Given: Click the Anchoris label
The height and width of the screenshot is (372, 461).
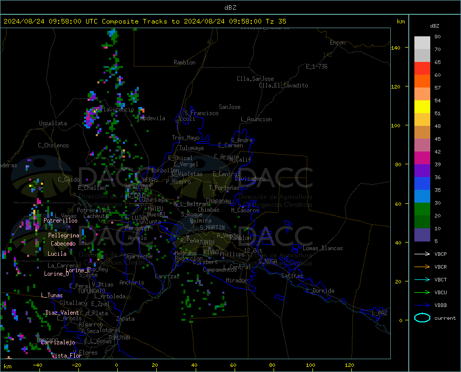Looking at the screenshot, I should [132, 282].
